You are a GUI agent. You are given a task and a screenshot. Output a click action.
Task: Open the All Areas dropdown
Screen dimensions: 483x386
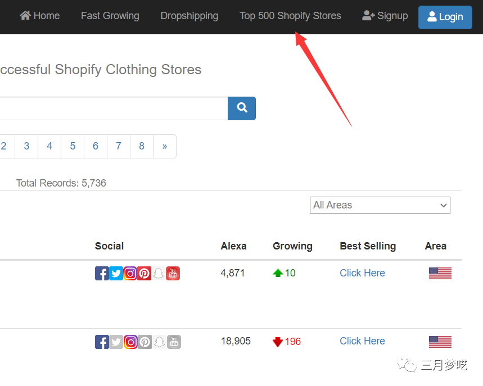[x=380, y=205]
